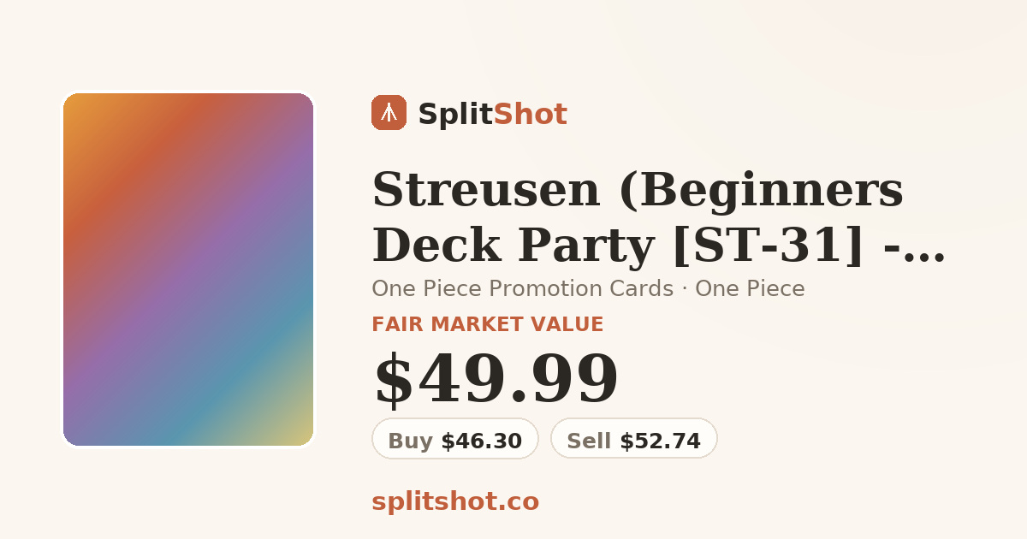Open the gradient card image thumbnail
Viewport: 1027px width, 539px height.
point(188,269)
